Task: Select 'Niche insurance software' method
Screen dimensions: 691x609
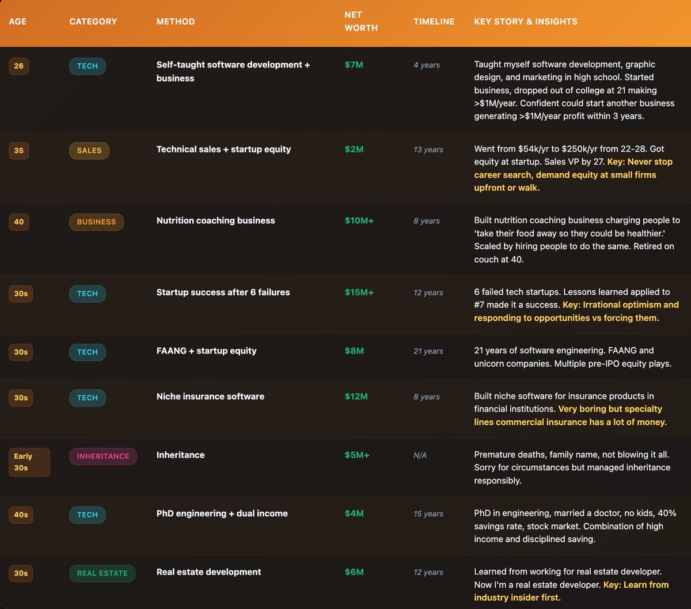Action: click(210, 397)
